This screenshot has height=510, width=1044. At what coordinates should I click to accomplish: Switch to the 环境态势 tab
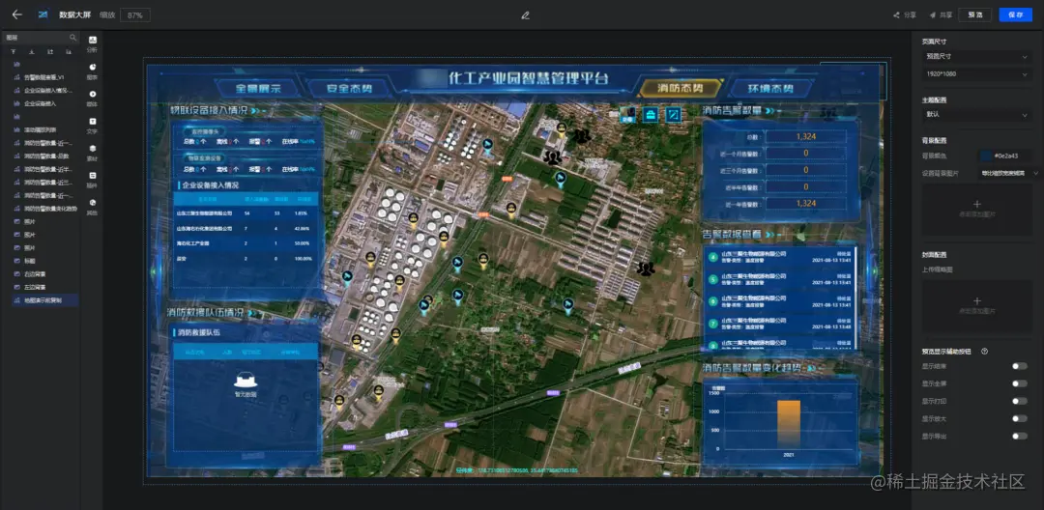click(x=770, y=88)
